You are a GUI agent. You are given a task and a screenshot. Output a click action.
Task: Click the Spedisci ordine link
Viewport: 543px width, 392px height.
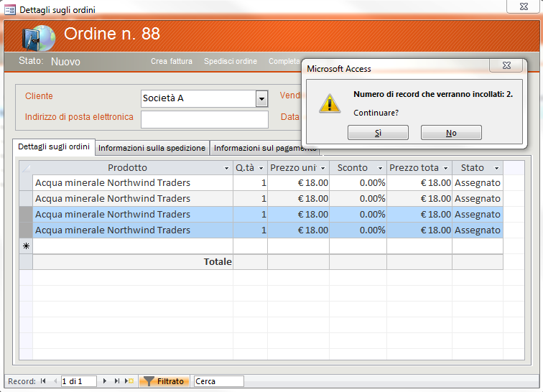click(x=231, y=61)
